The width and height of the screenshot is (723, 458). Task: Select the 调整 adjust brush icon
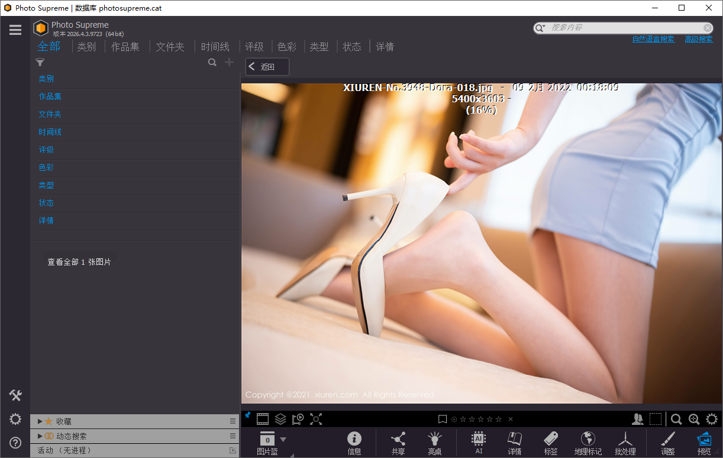pos(667,443)
